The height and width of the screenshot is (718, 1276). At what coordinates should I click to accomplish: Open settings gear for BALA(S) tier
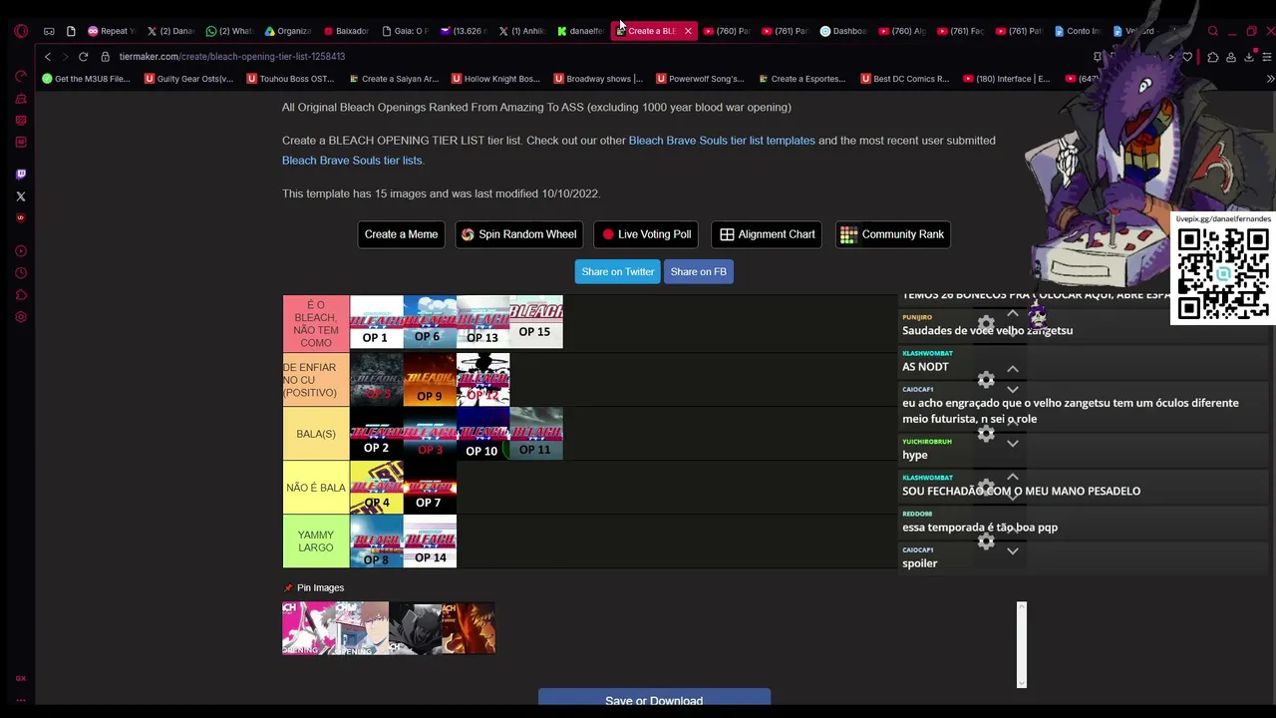click(986, 434)
